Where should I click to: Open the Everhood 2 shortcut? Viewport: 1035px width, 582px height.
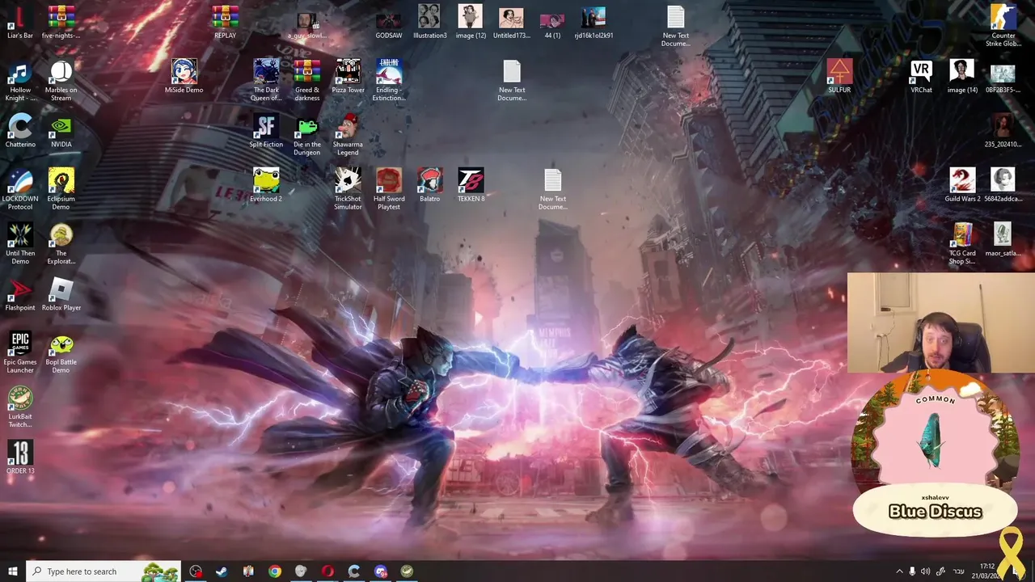click(x=266, y=186)
